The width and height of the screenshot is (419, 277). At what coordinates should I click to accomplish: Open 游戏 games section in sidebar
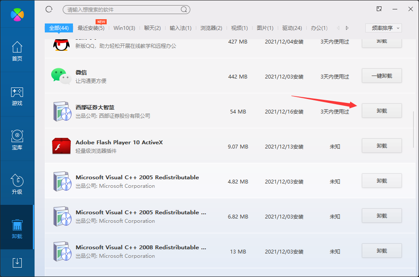pyautogui.click(x=17, y=96)
